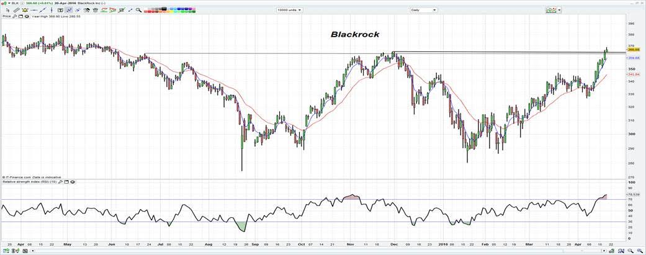The width and height of the screenshot is (646, 255).
Task: Click the zoom out magnifier bottom right
Action: tap(630, 251)
